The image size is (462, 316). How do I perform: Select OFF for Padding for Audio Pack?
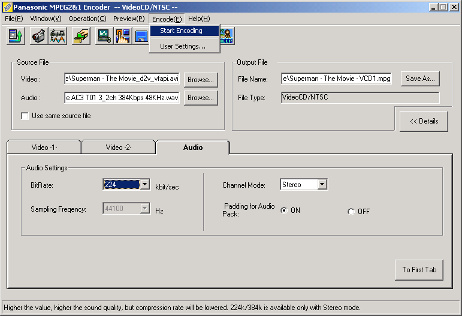(x=351, y=212)
